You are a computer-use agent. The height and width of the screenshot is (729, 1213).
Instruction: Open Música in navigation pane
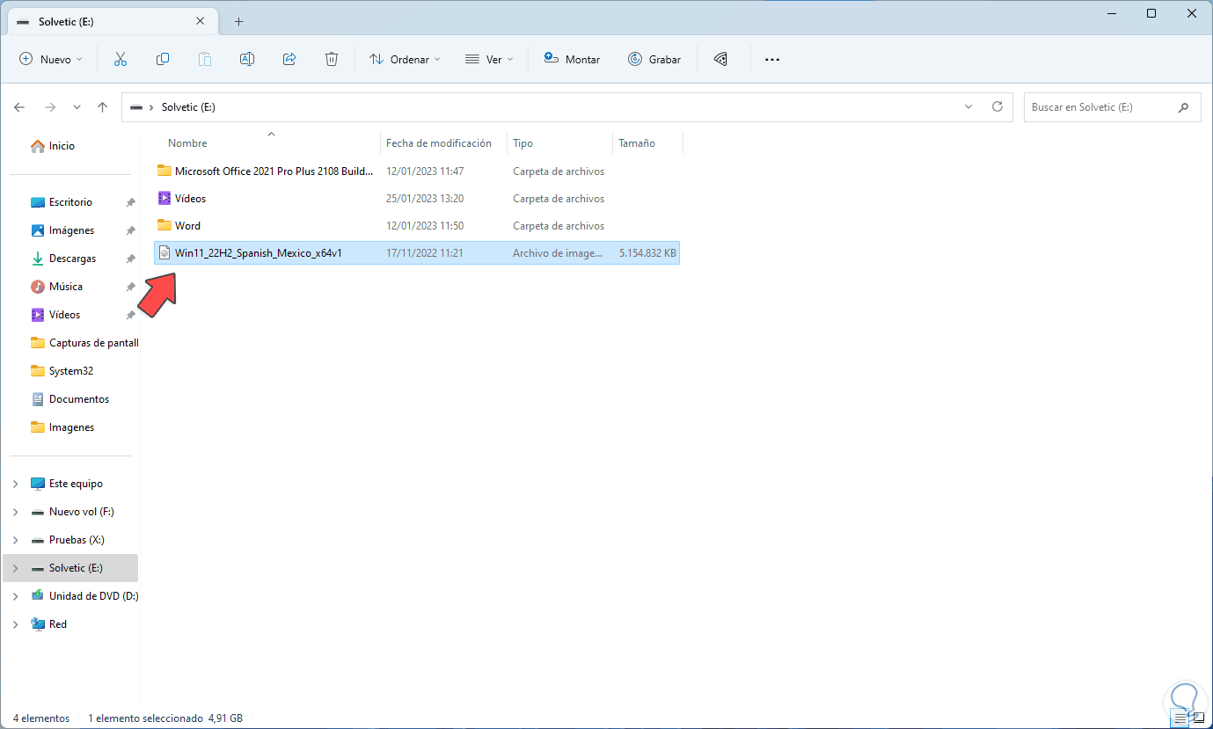coord(65,287)
